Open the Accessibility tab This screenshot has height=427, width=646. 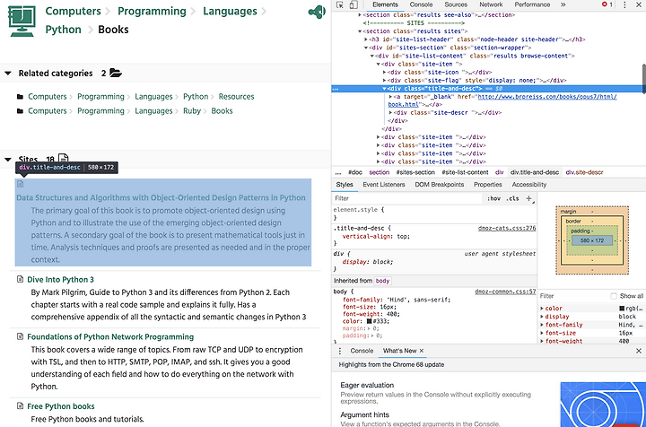pos(529,185)
